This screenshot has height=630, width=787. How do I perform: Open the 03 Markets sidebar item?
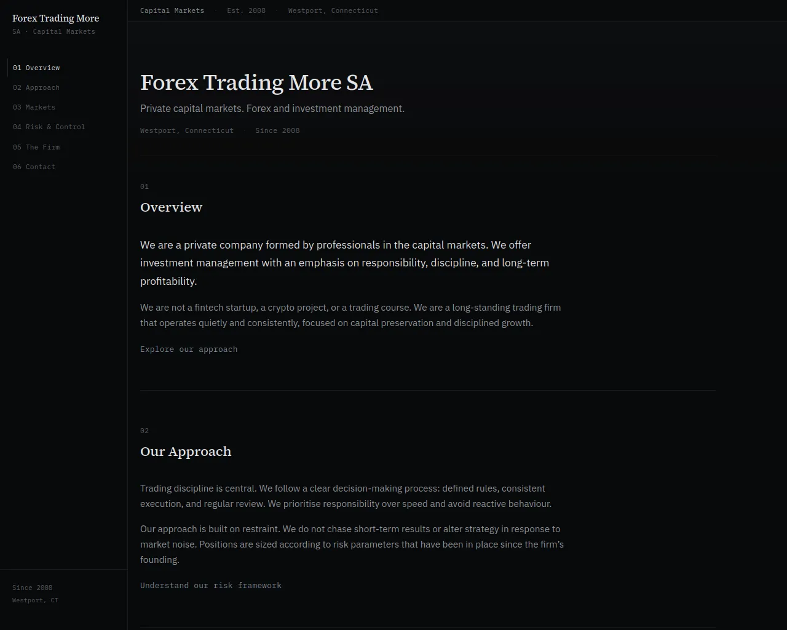click(34, 107)
